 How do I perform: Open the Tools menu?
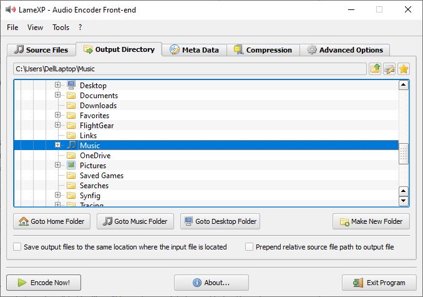(x=61, y=28)
